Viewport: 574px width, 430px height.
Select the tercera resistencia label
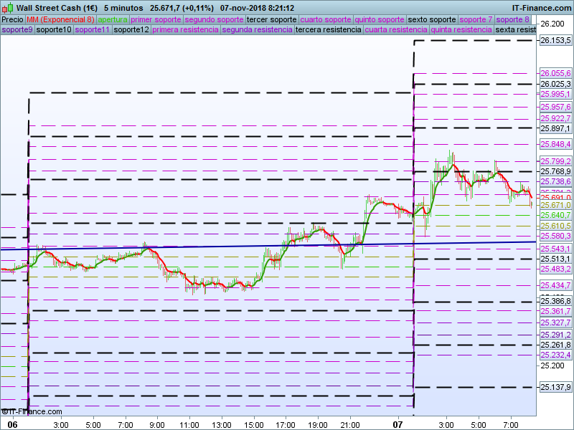click(328, 30)
